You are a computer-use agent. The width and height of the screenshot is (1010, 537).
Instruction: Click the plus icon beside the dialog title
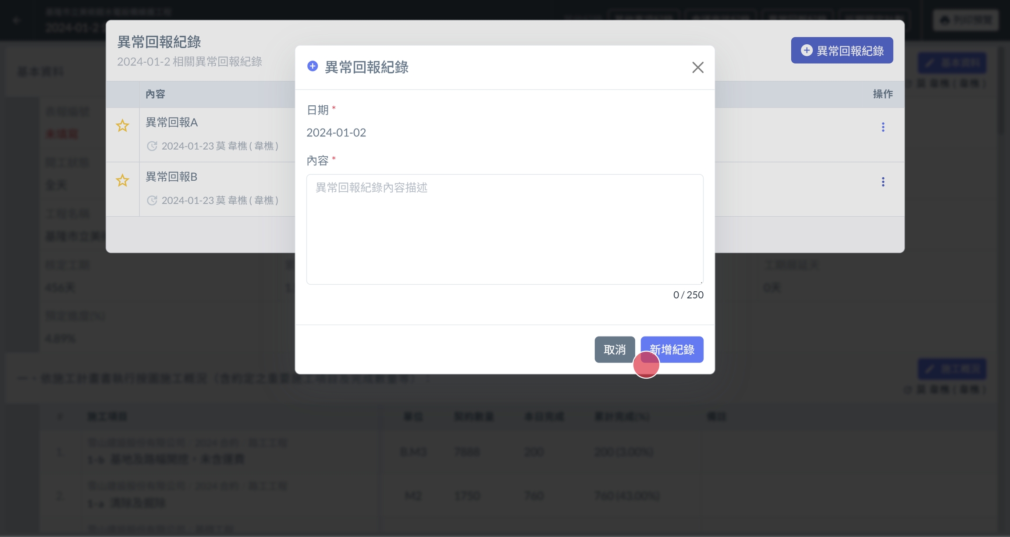tap(313, 66)
